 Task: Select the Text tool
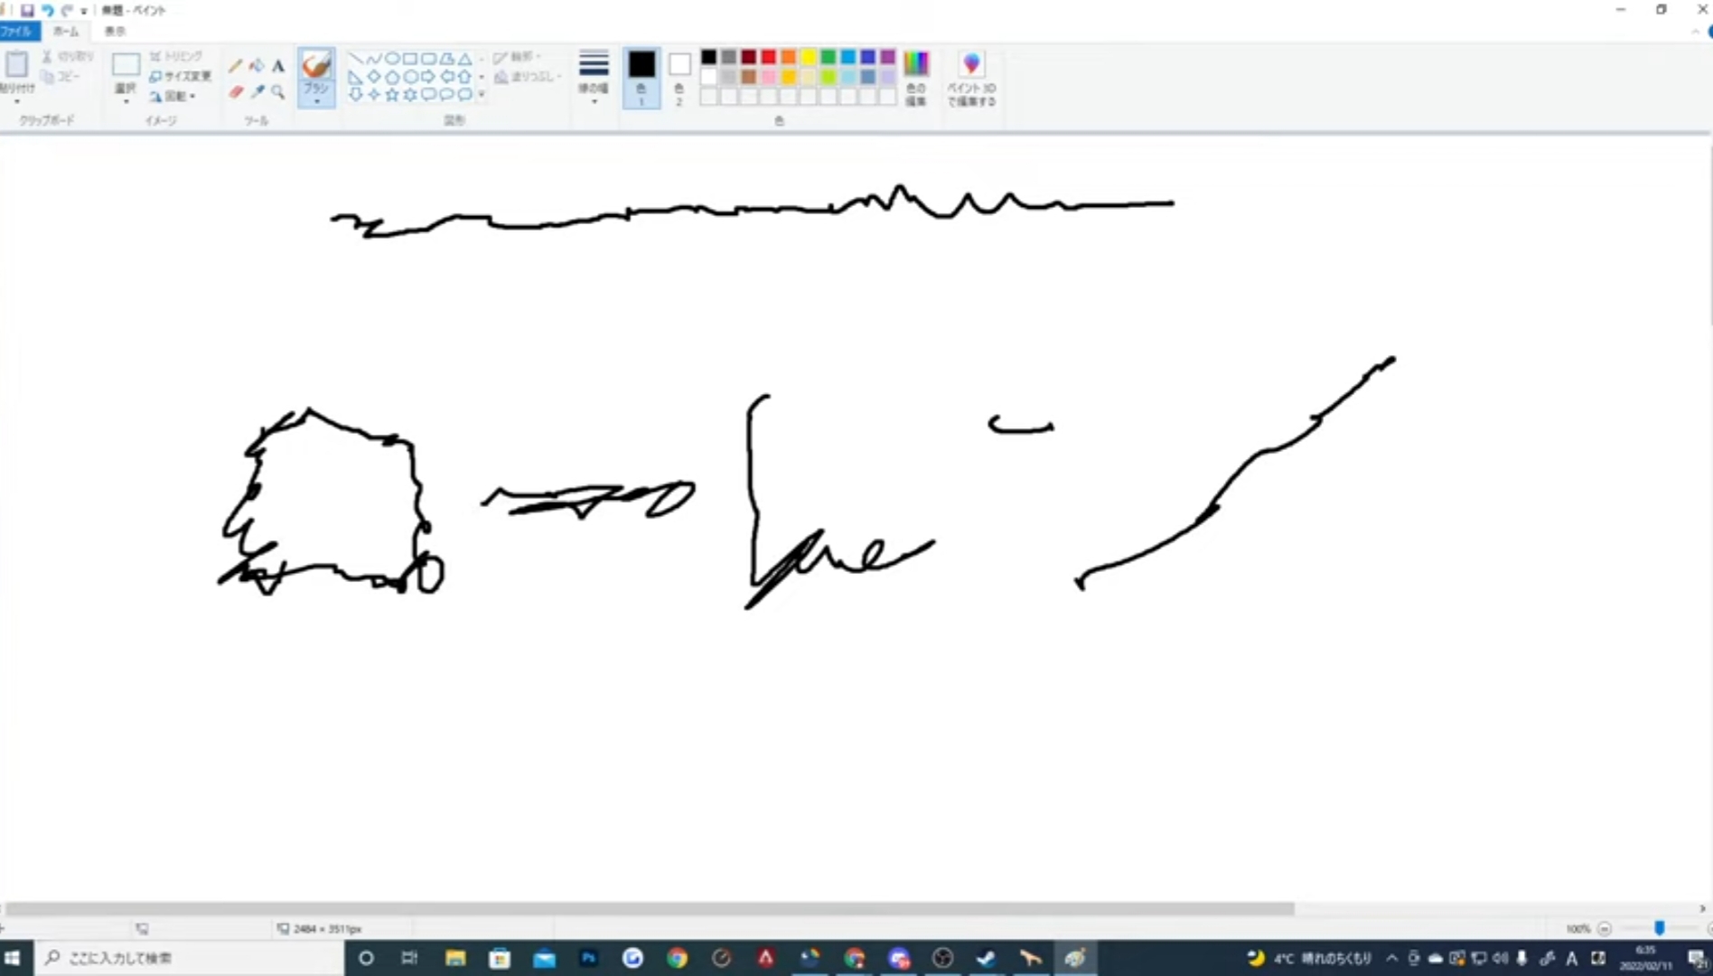(x=278, y=66)
